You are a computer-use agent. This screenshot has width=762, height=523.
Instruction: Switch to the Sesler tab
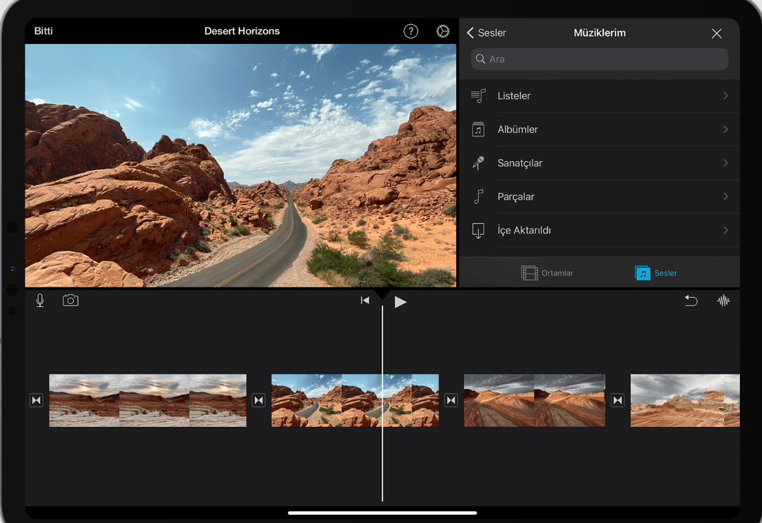tap(656, 273)
